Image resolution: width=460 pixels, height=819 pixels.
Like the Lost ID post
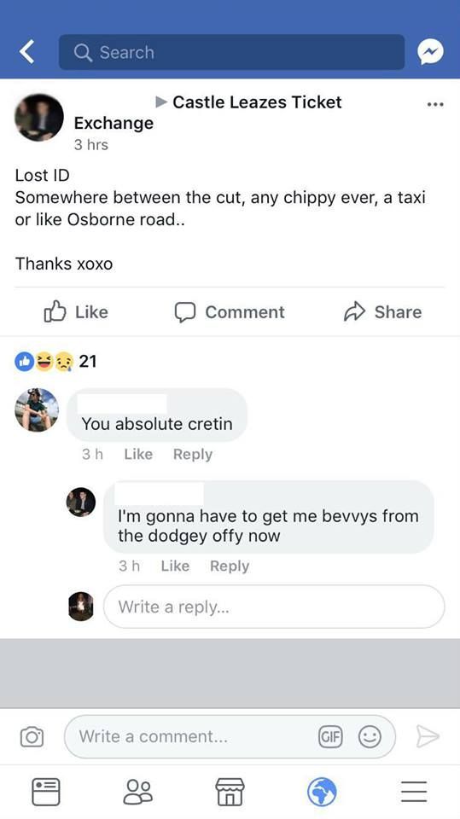(x=76, y=312)
